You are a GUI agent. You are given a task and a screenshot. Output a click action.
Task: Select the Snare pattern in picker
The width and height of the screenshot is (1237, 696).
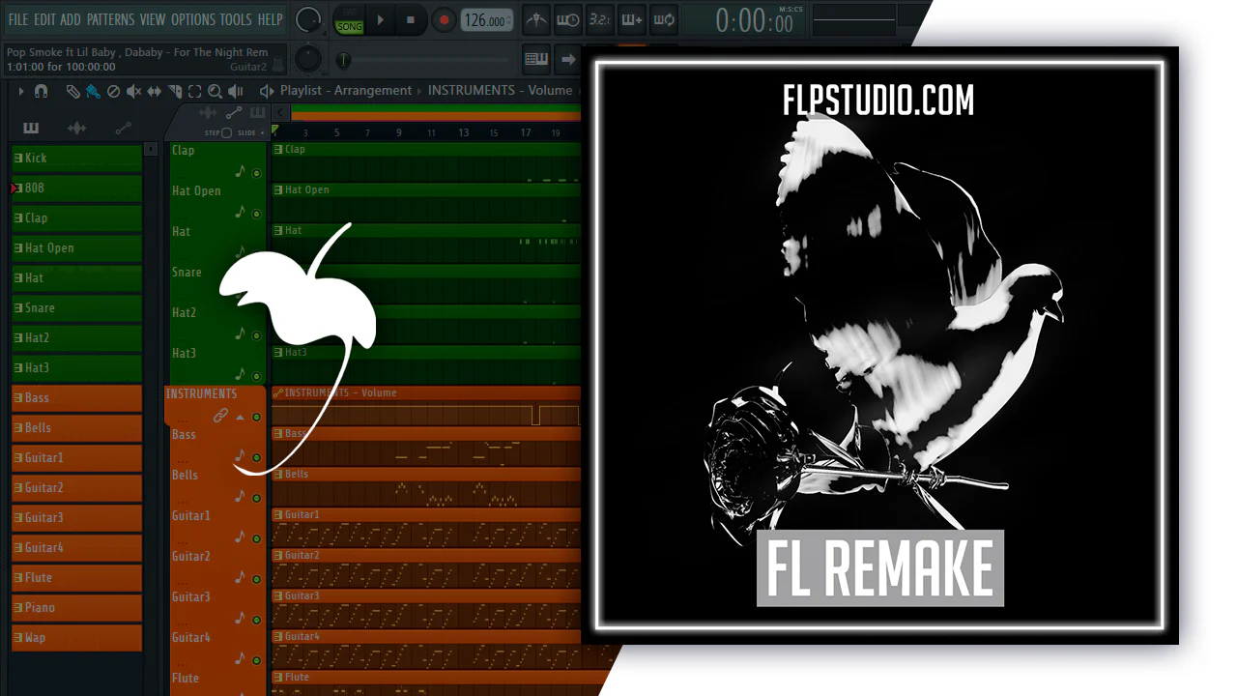[x=76, y=307]
